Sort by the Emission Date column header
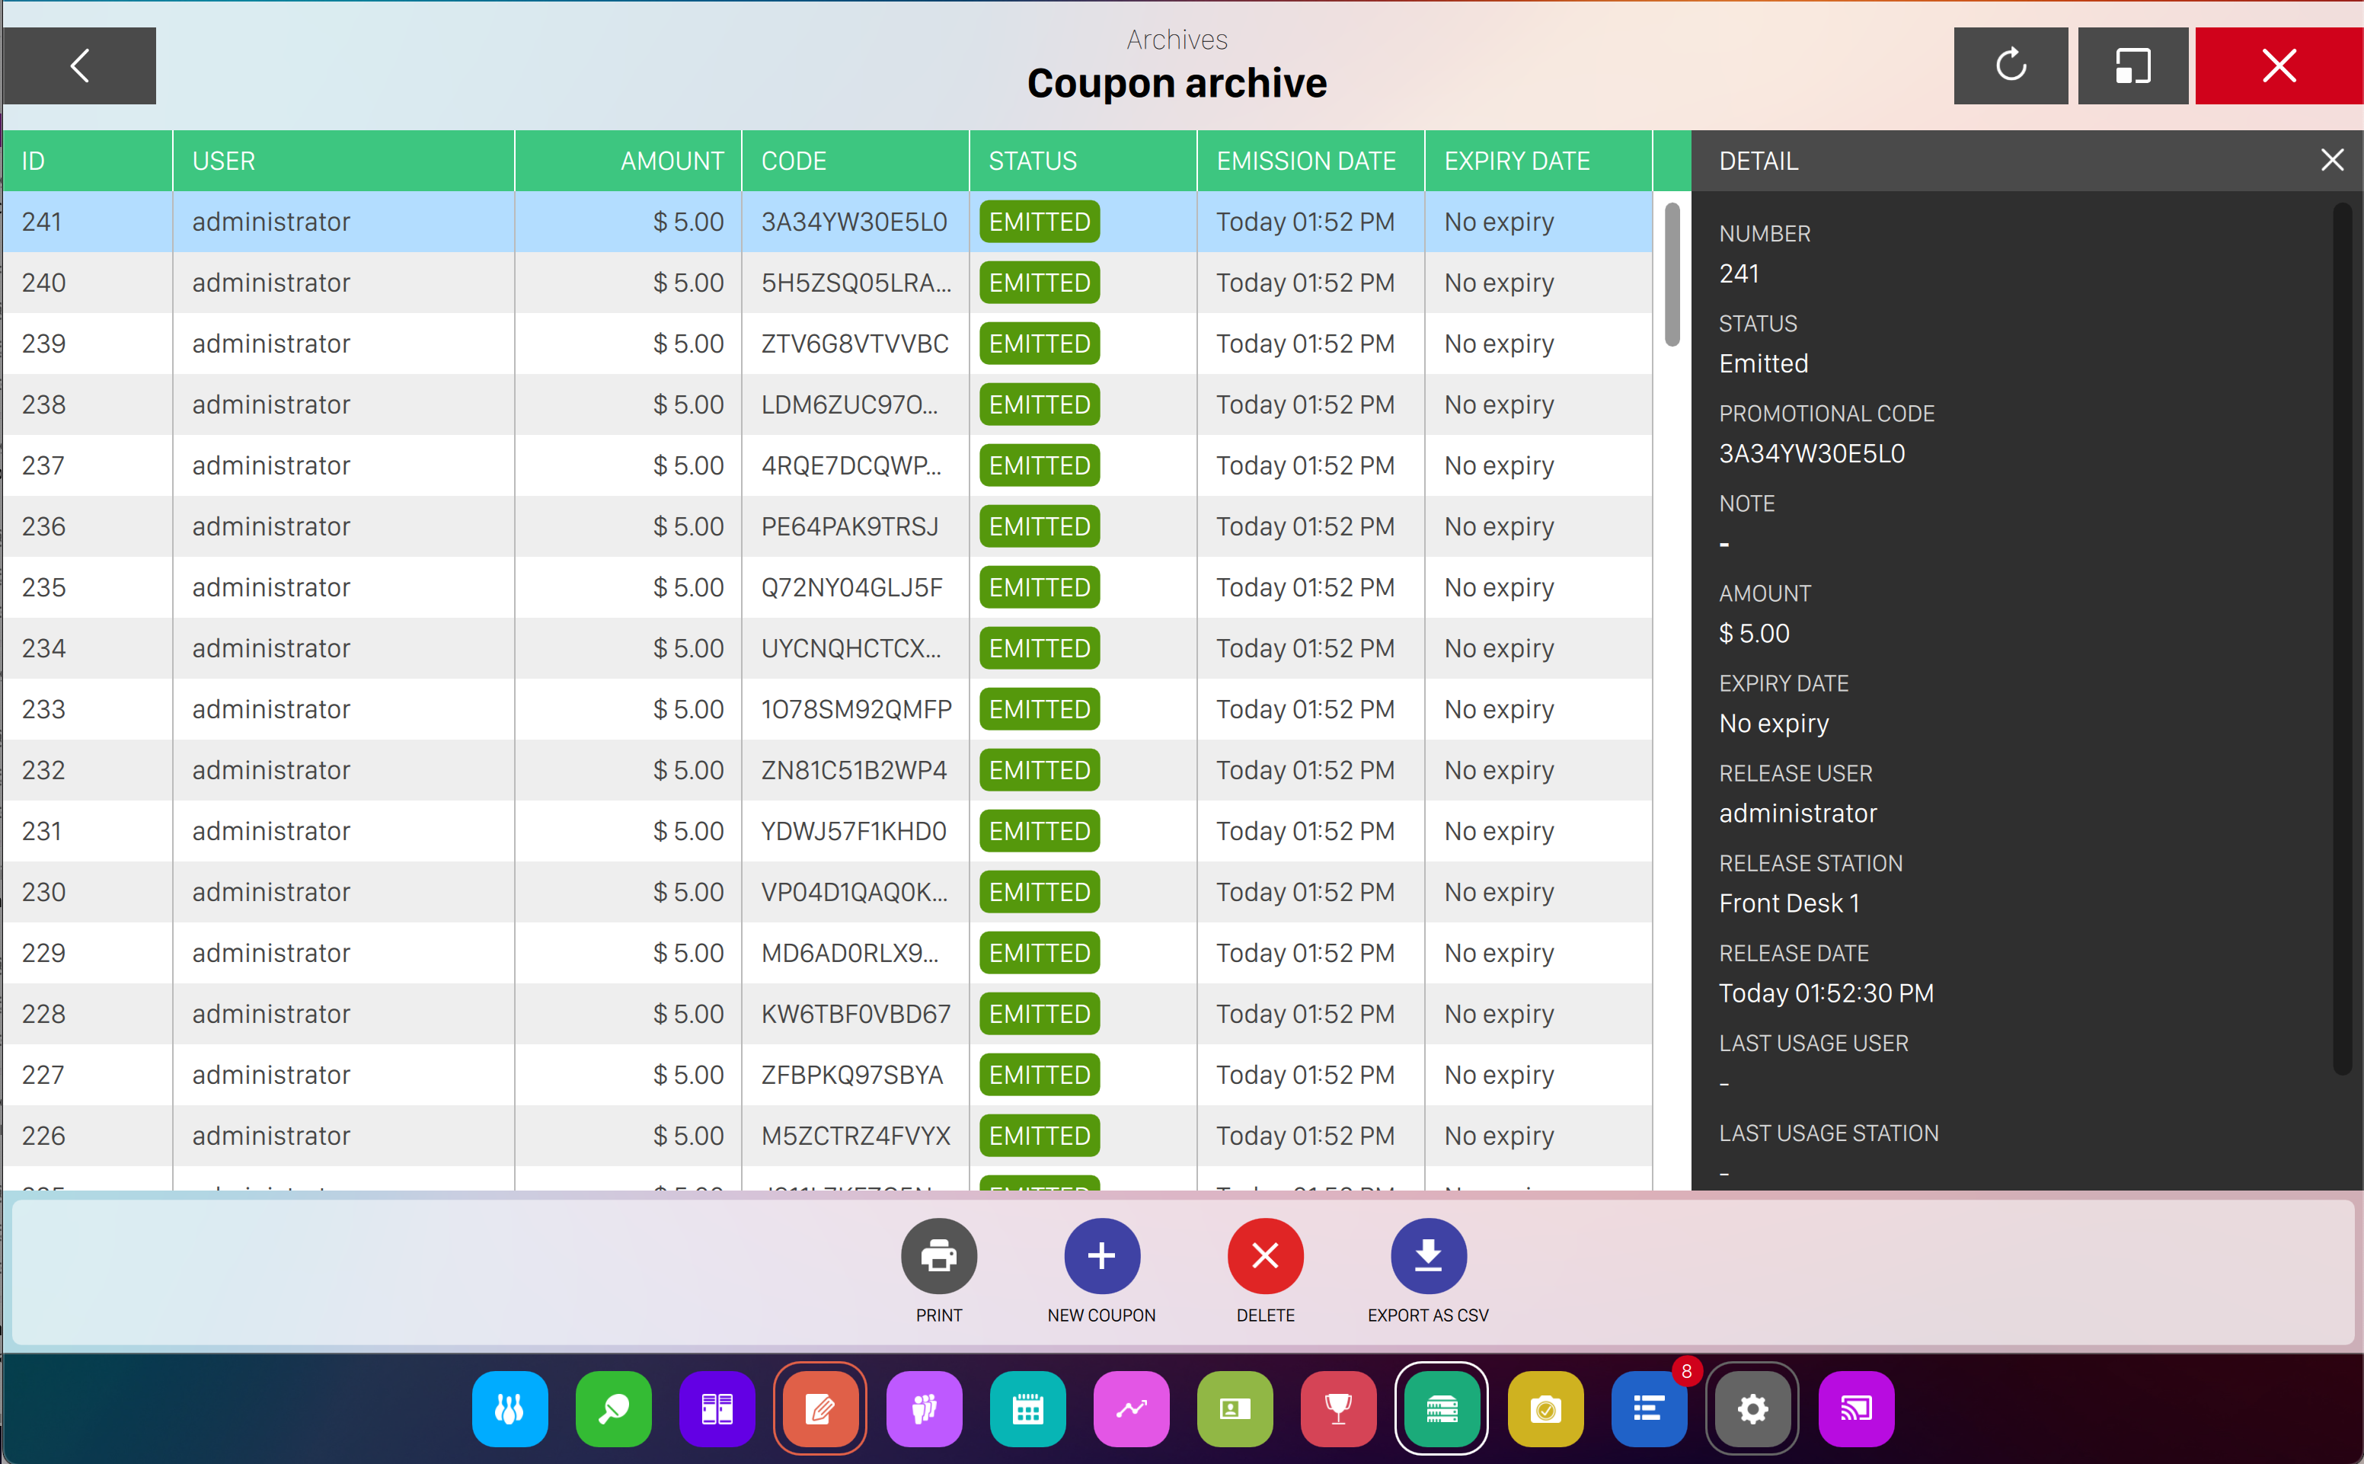 coord(1305,161)
